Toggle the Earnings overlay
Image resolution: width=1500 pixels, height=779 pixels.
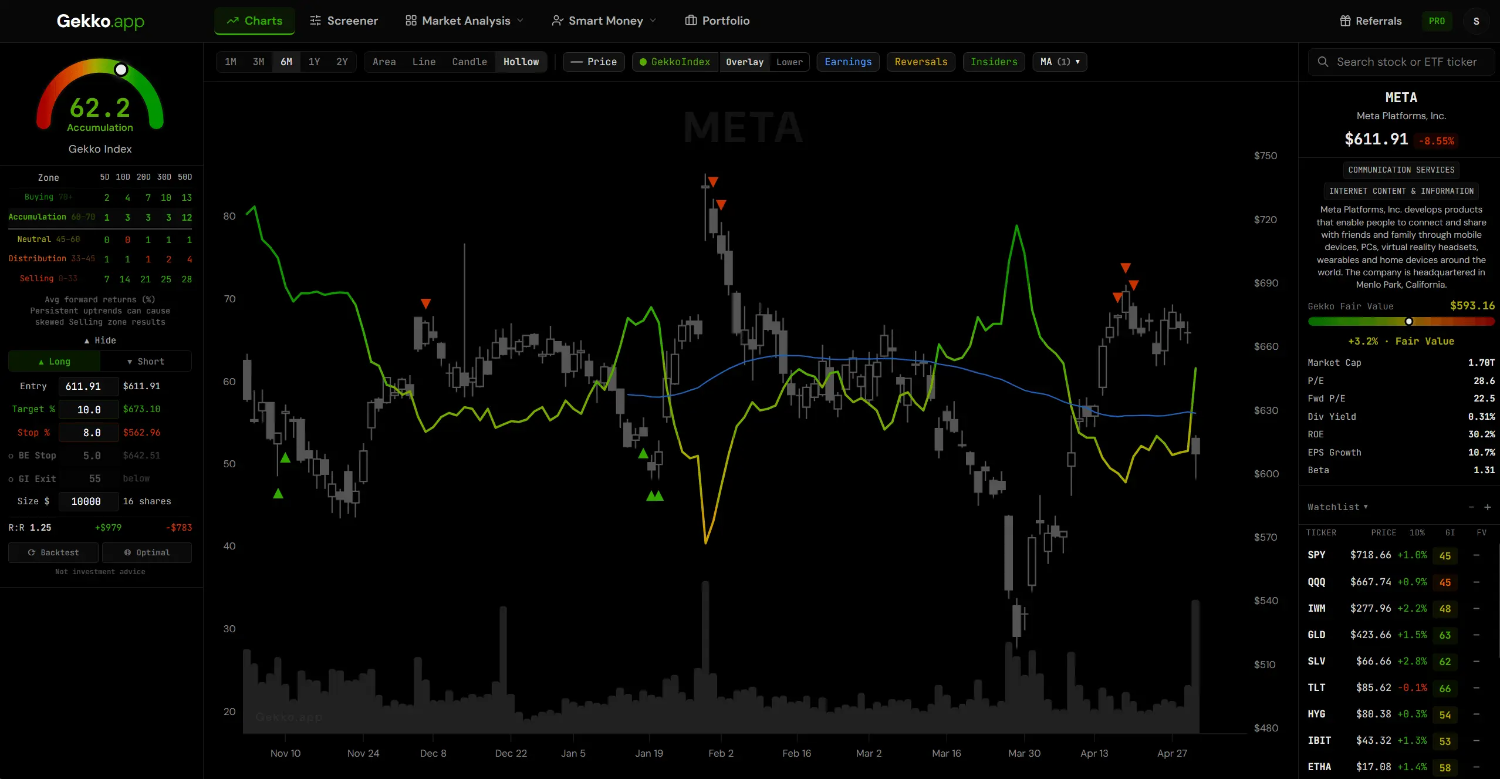click(848, 62)
